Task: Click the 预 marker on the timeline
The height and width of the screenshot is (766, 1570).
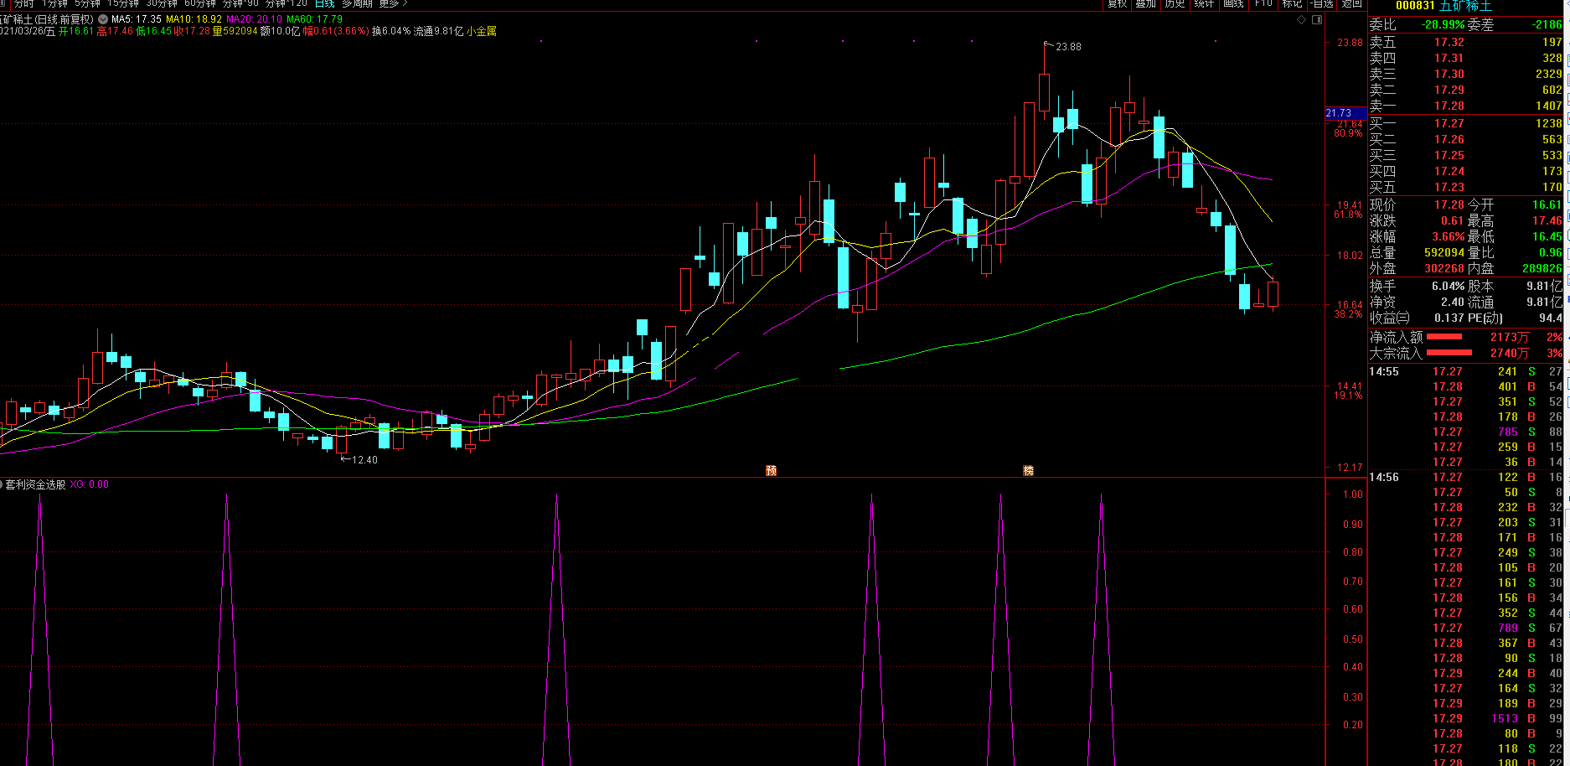Action: (x=772, y=470)
